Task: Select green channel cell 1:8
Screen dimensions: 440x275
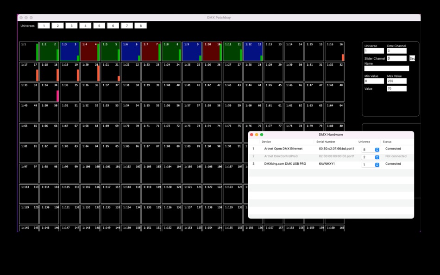Action: (171, 51)
